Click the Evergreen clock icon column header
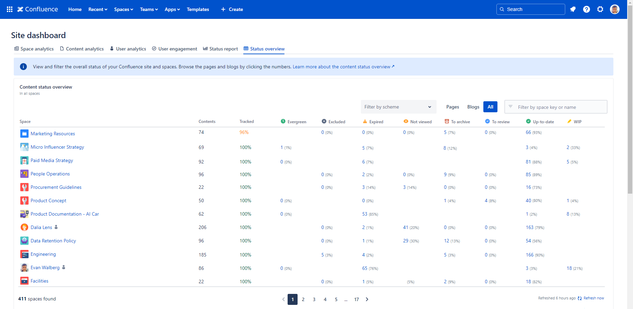 click(x=283, y=121)
